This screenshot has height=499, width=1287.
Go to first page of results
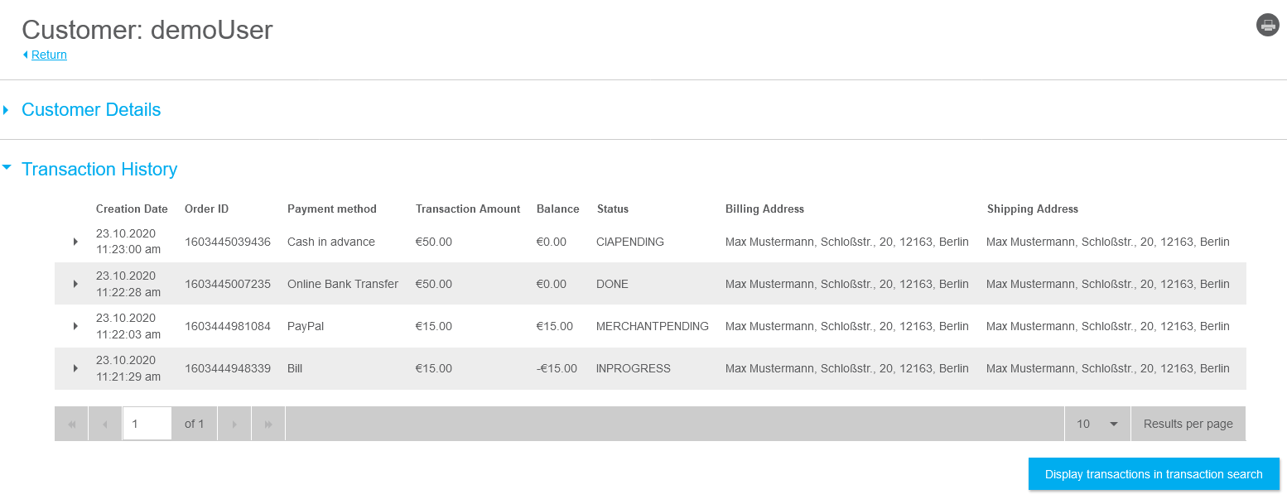(71, 424)
